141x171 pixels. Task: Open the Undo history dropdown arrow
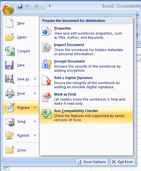(x=32, y=6)
